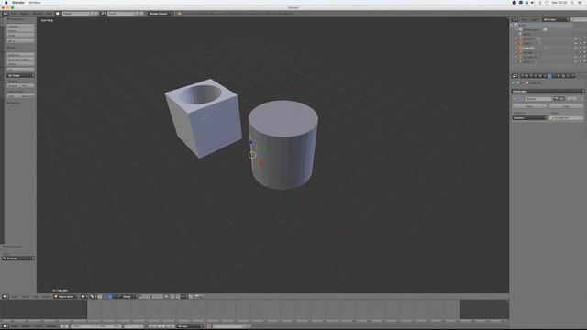Open the Blender menu in macOS menu bar
Screen dimensions: 587x330
click(x=18, y=2)
